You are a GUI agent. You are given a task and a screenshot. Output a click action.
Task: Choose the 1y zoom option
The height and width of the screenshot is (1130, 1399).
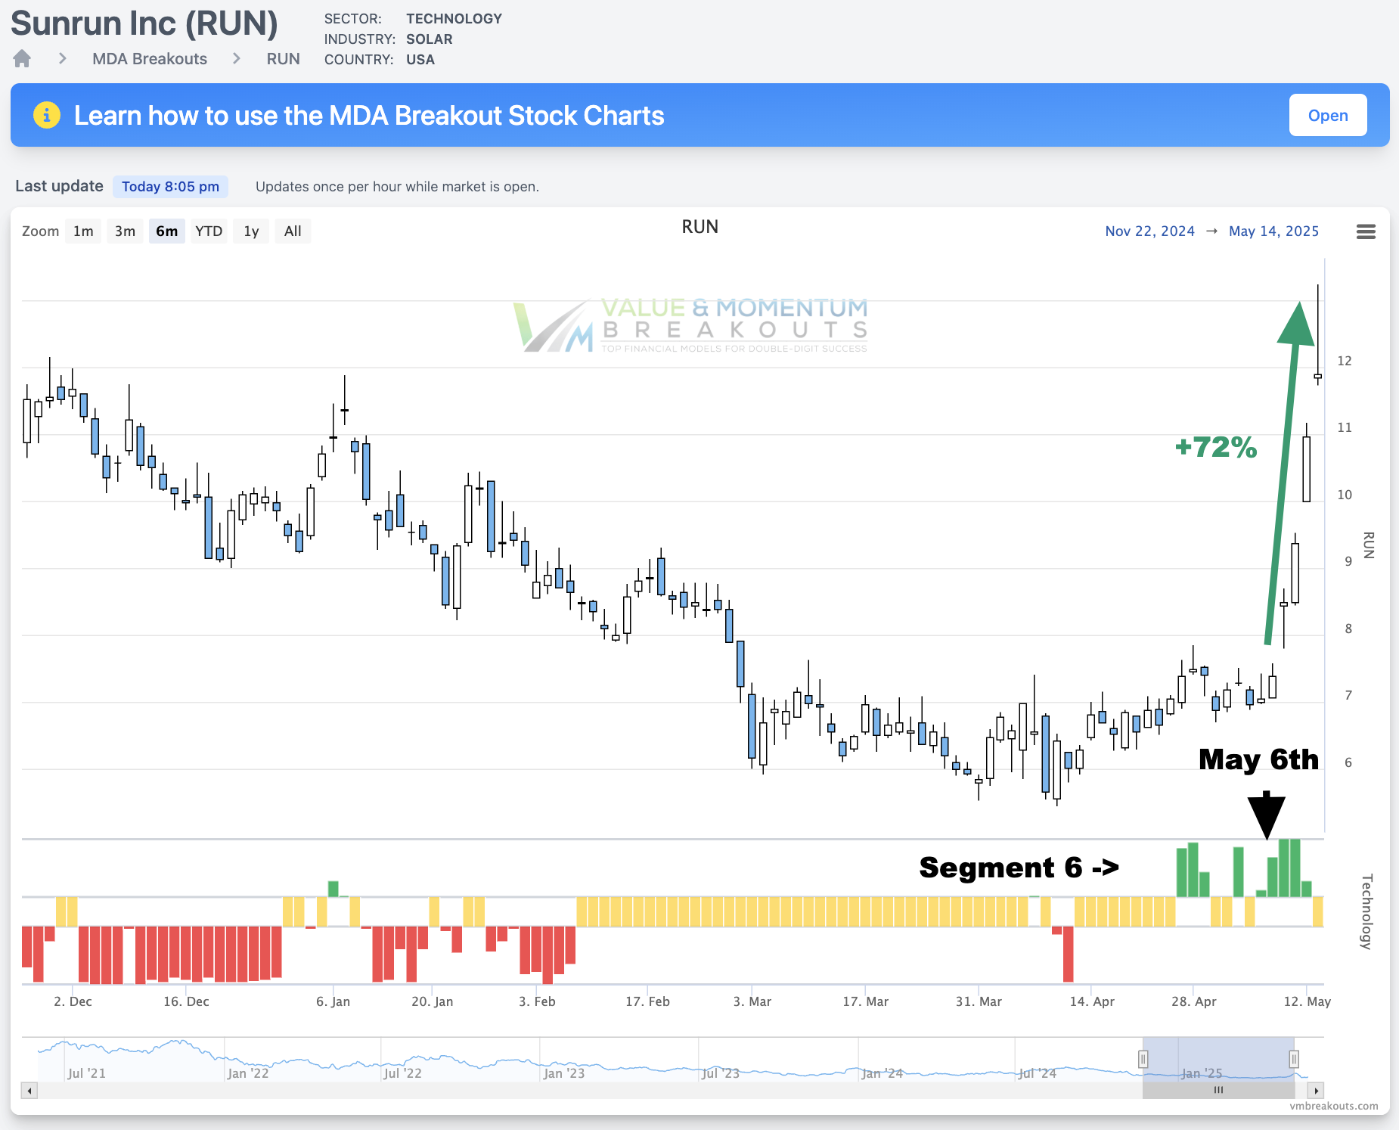[251, 231]
